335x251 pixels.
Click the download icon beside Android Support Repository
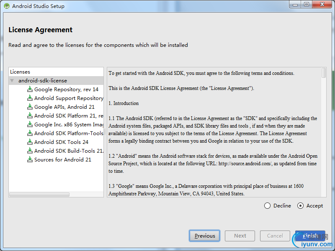[x=30, y=98]
